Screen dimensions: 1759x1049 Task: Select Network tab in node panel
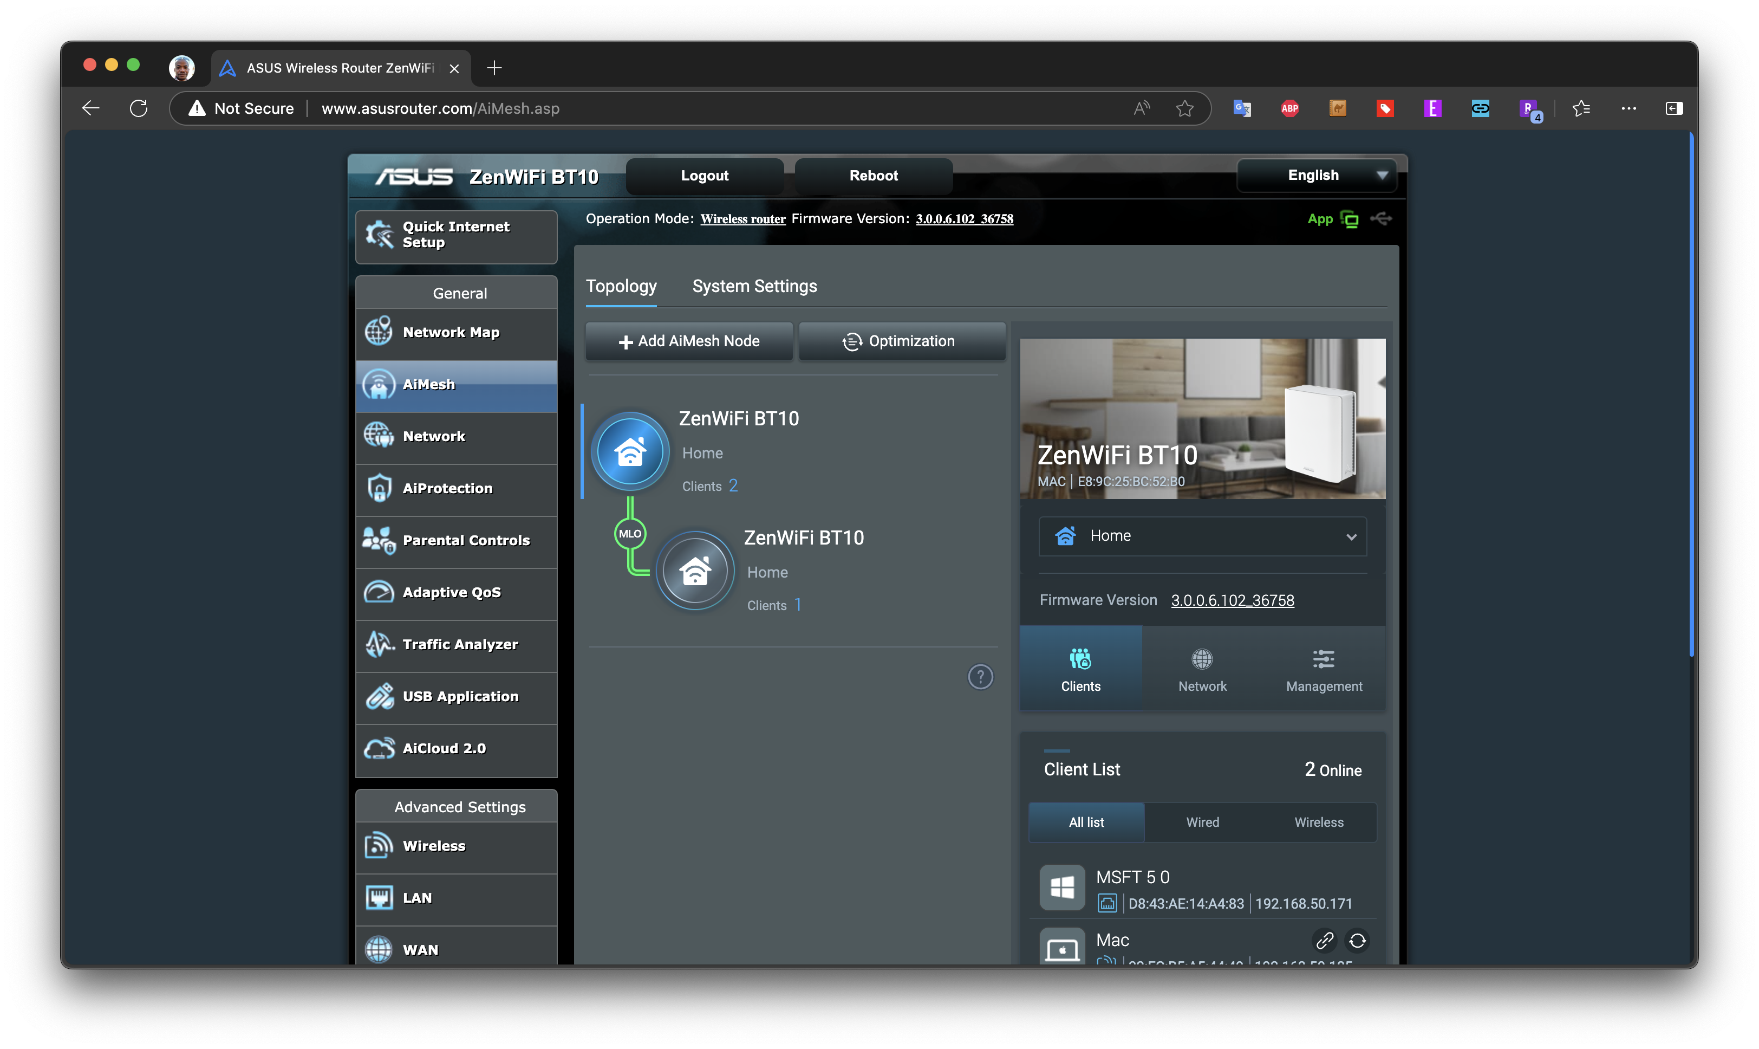(1202, 668)
